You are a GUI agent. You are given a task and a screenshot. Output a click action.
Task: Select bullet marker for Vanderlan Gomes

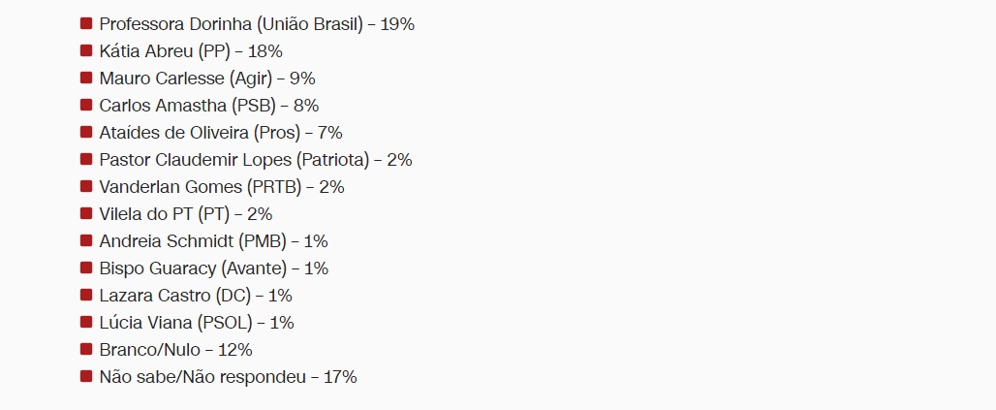tap(86, 186)
